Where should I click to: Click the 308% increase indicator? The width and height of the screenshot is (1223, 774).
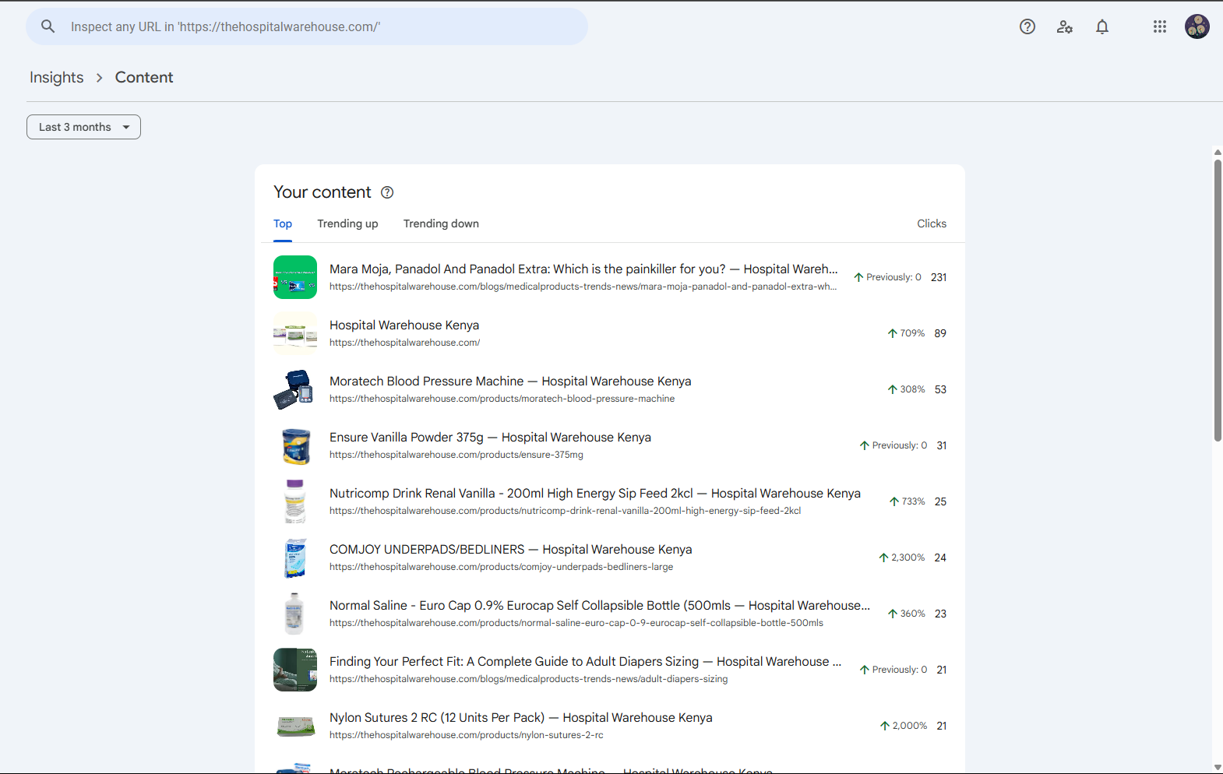pyautogui.click(x=906, y=389)
